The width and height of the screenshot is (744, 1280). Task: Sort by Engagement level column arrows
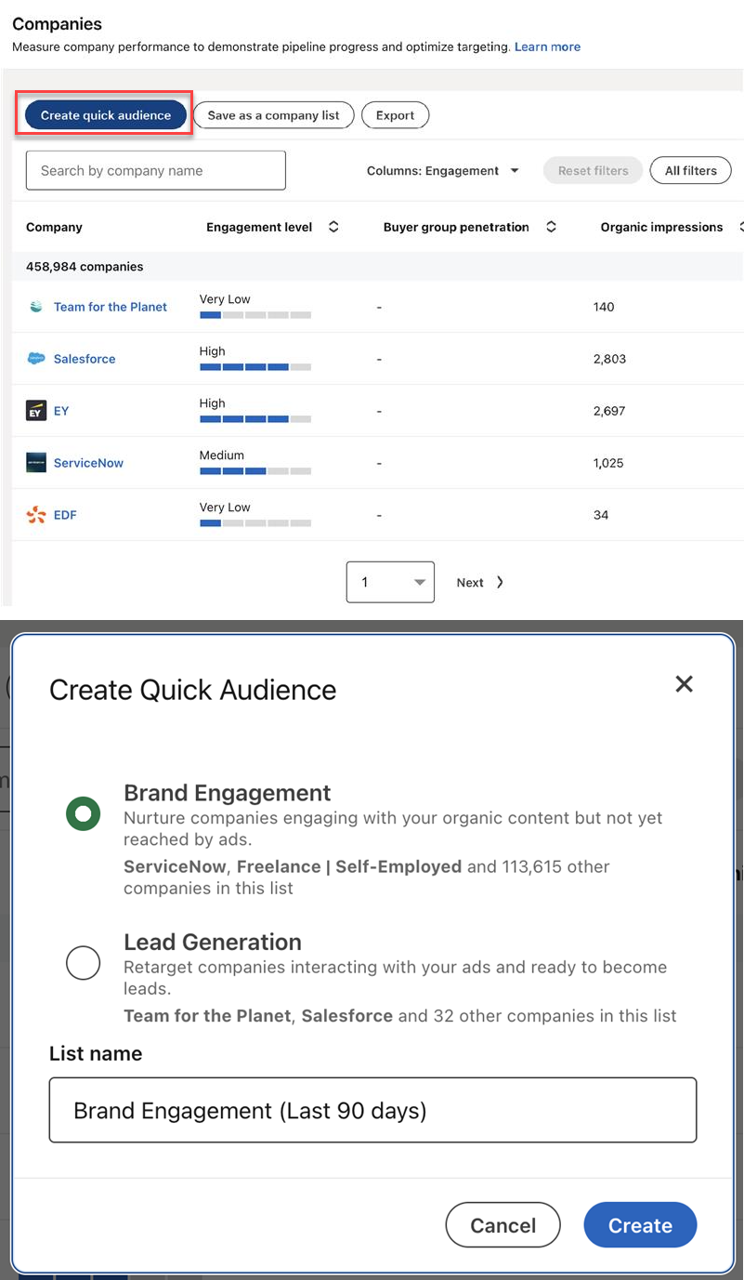pyautogui.click(x=333, y=227)
